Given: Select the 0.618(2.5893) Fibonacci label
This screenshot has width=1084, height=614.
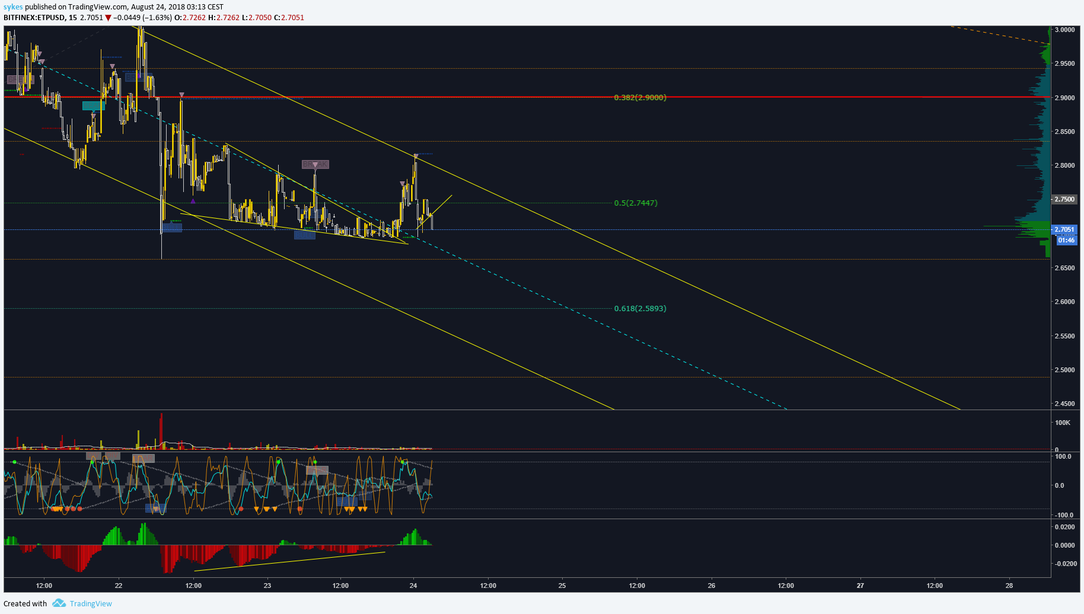Looking at the screenshot, I should click(x=640, y=308).
